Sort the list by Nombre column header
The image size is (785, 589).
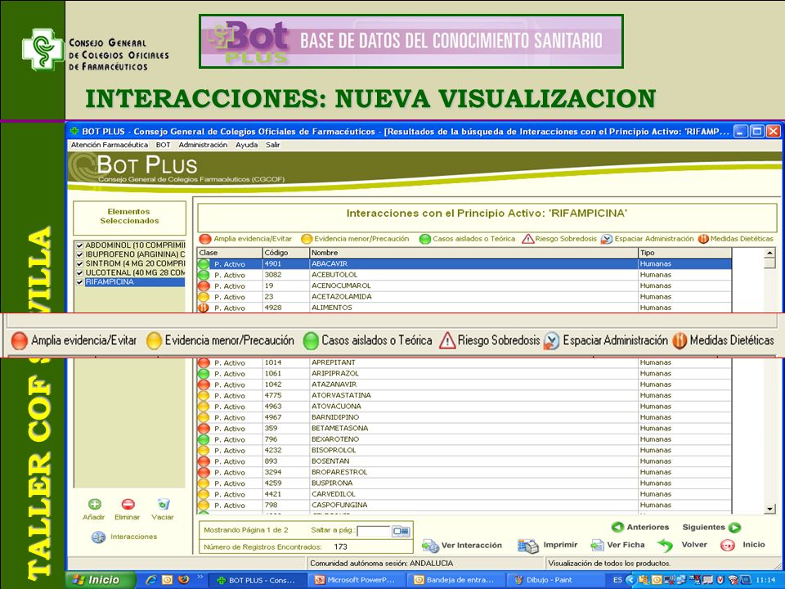click(x=473, y=253)
